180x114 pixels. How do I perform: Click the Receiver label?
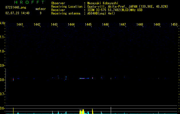[x=58, y=10]
